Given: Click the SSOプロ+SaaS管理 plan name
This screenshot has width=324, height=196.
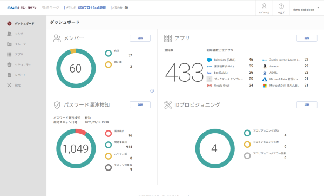Looking at the screenshot, I should [92, 8].
